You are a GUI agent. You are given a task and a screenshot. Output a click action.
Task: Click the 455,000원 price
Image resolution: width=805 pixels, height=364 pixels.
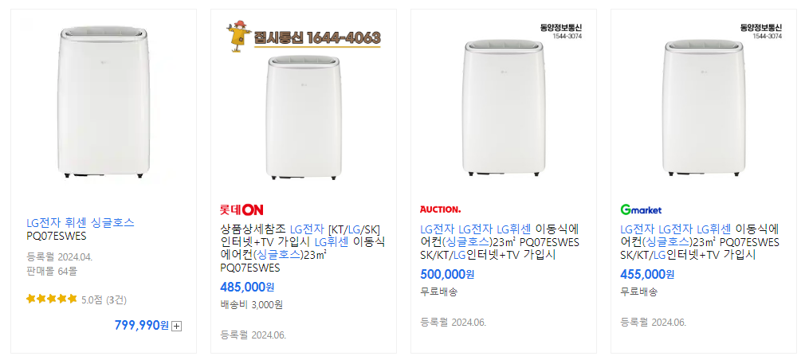coord(647,275)
